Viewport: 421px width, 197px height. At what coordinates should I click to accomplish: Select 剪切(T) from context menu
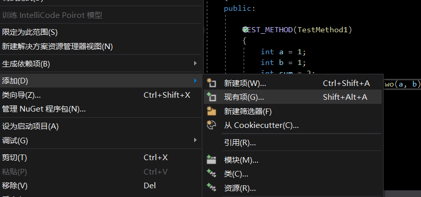click(x=101, y=157)
